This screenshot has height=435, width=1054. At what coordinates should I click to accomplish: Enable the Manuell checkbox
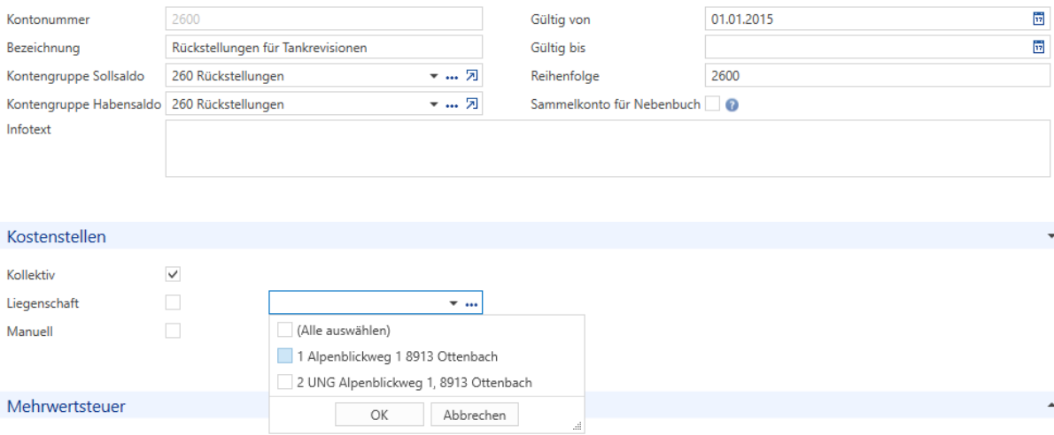click(x=173, y=331)
